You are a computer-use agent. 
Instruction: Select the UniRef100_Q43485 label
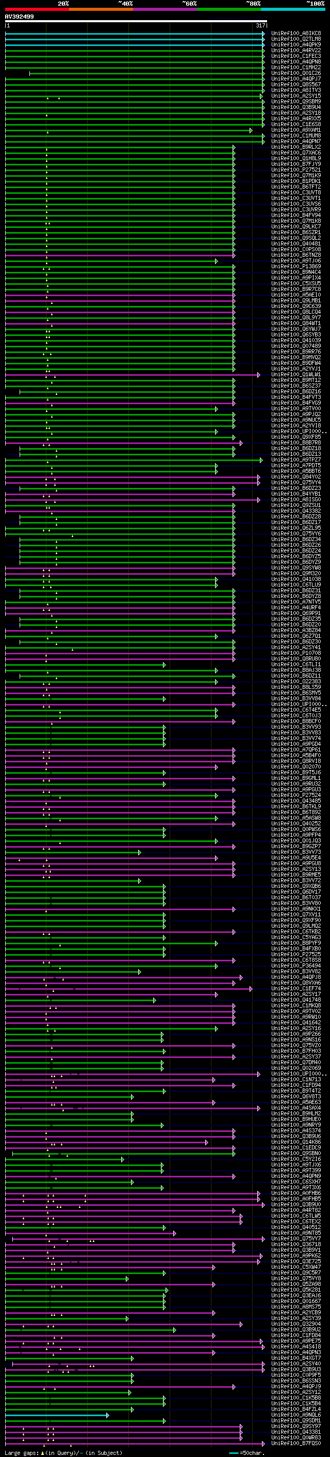[x=296, y=801]
